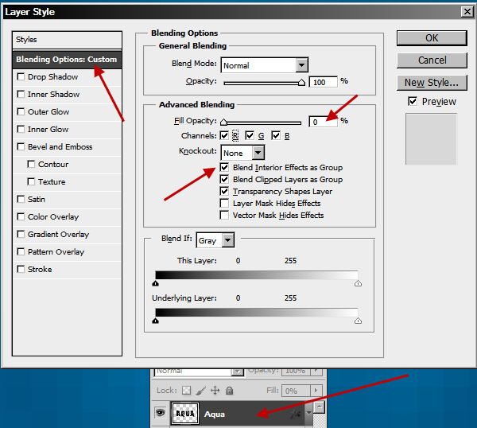Screen dimensions: 477x428
Task: Select Blending Options: Custom entry
Action: point(67,60)
